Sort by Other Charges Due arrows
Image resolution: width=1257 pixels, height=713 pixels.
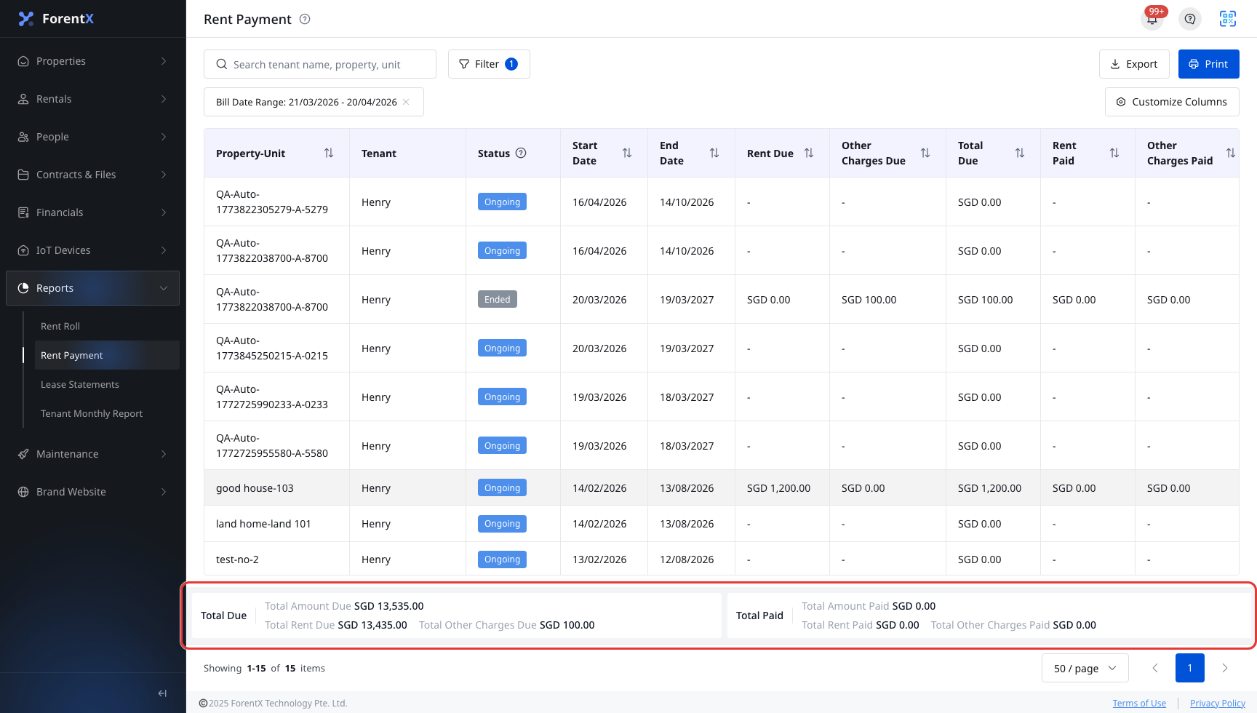[x=925, y=153]
